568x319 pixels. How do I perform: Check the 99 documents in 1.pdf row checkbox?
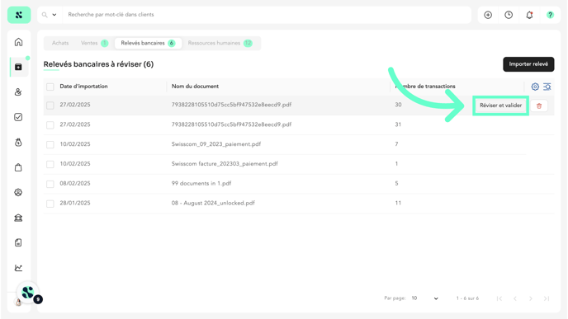coord(50,184)
